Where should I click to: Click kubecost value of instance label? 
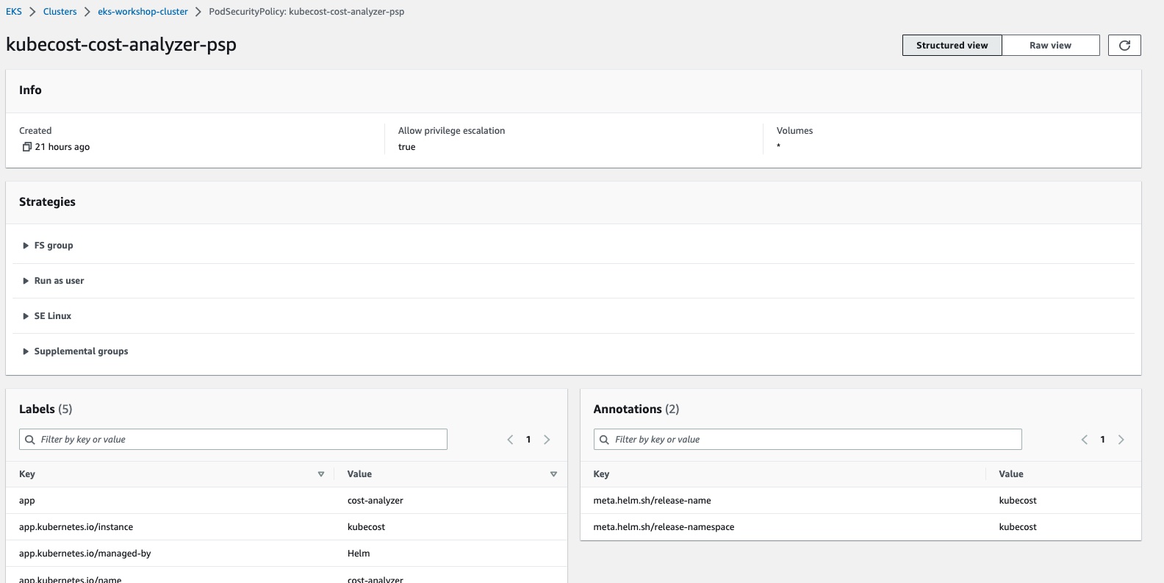(366, 527)
